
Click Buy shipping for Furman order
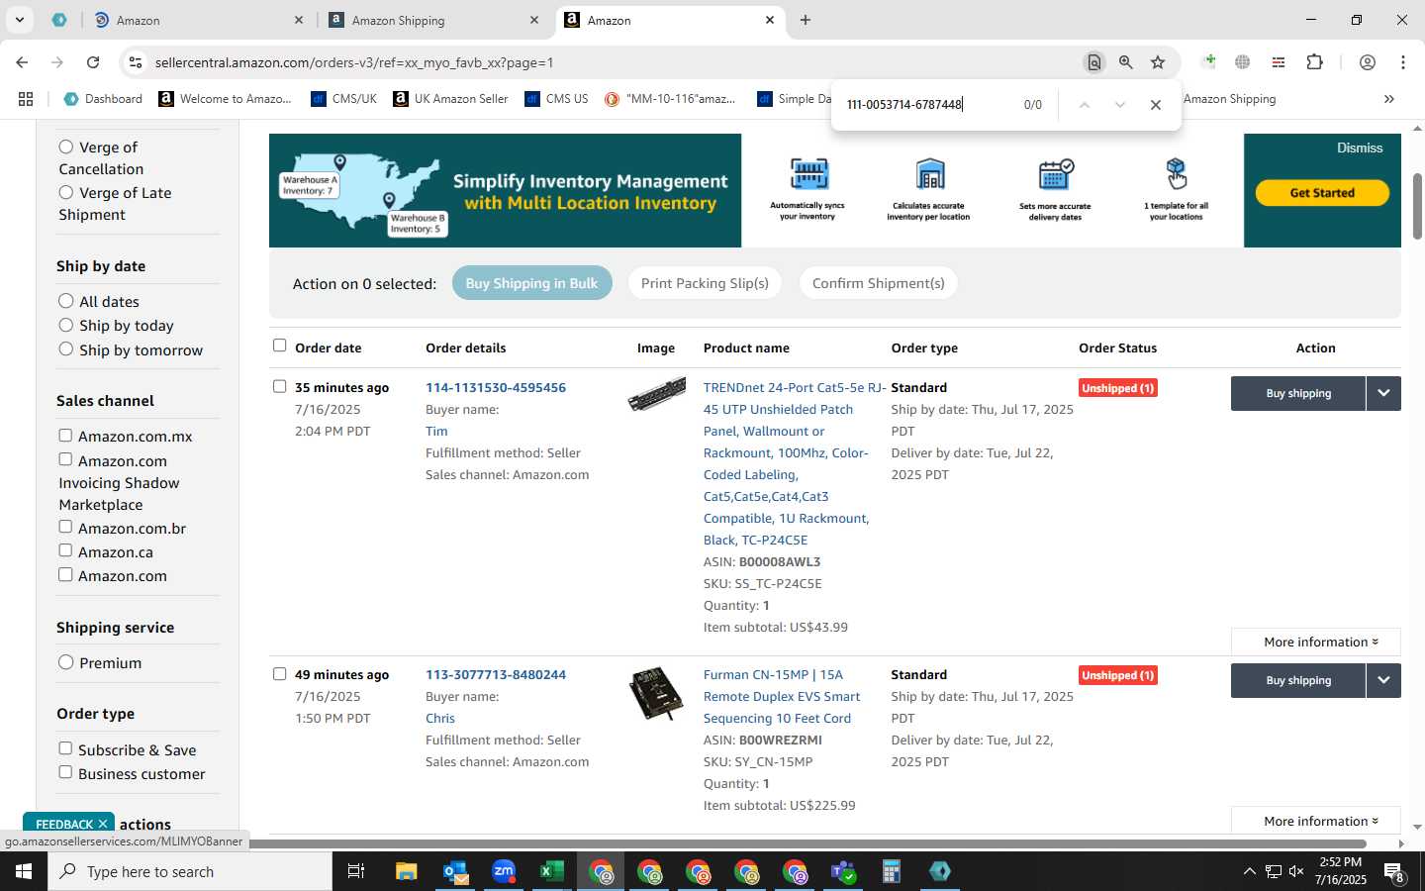click(x=1298, y=680)
